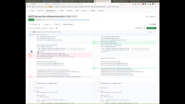Open the 'Election 2020 Results' bookmark
This screenshot has height=104, width=185.
pyautogui.click(x=112, y=7)
